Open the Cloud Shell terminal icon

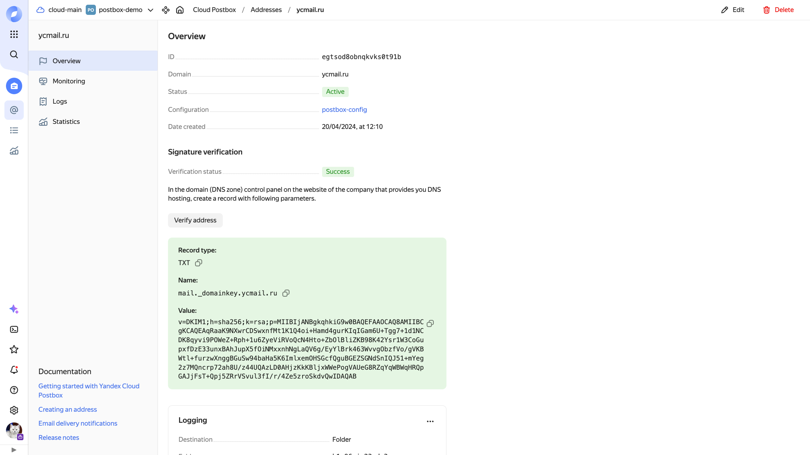[x=14, y=330]
